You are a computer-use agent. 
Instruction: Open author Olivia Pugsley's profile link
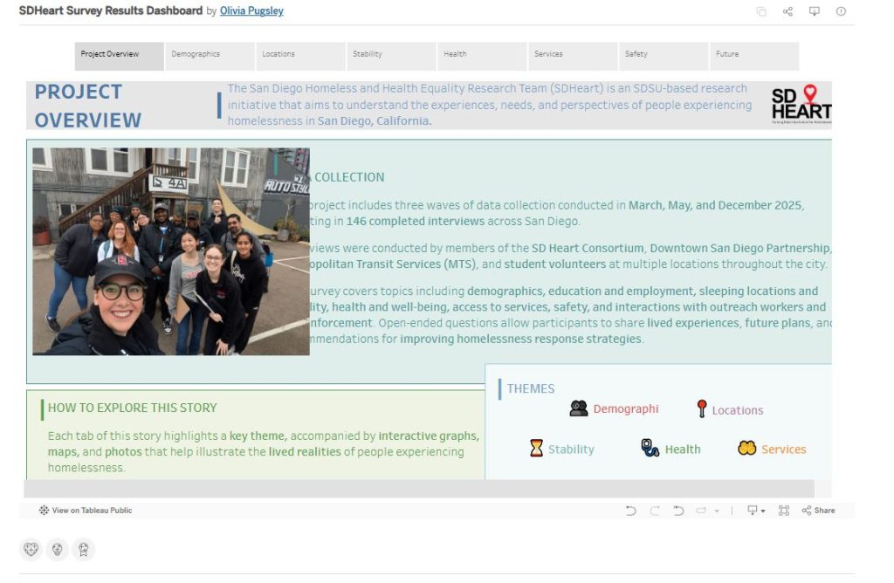tap(251, 11)
